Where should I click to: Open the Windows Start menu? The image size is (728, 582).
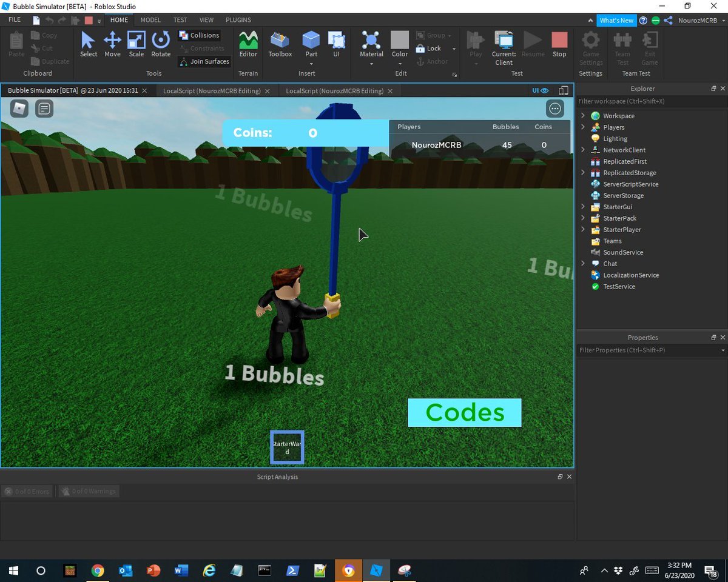13,570
